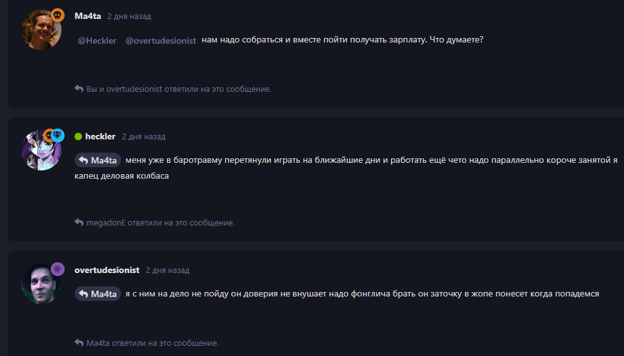Open the @Heckler mention link
This screenshot has width=624, height=356.
[x=97, y=41]
